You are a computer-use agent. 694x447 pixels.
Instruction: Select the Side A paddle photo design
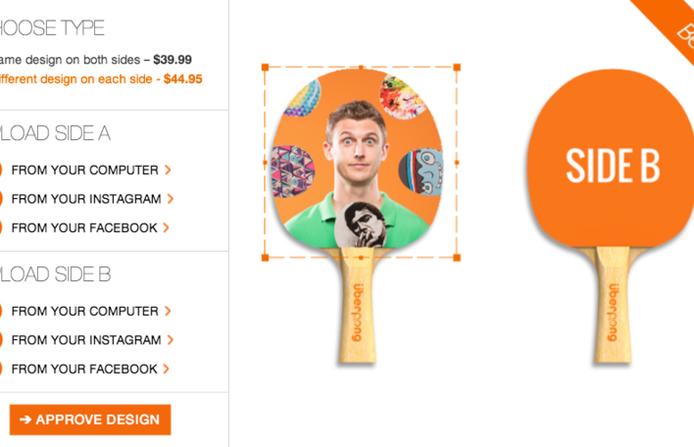[x=358, y=159]
